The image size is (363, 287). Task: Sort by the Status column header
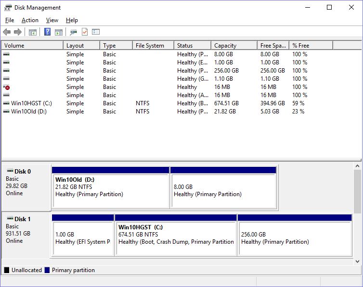coord(193,46)
